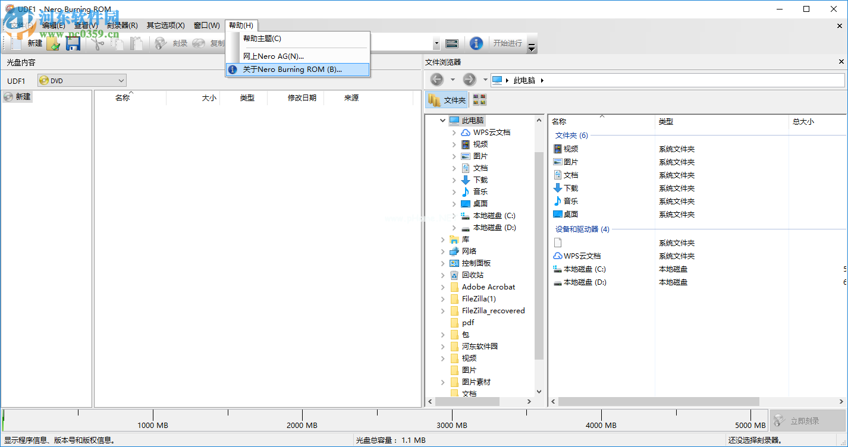
Task: Click the recorder drive selection icon
Action: coord(452,43)
